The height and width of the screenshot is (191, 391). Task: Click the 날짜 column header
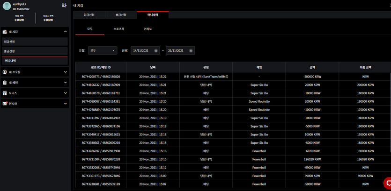tap(153, 67)
